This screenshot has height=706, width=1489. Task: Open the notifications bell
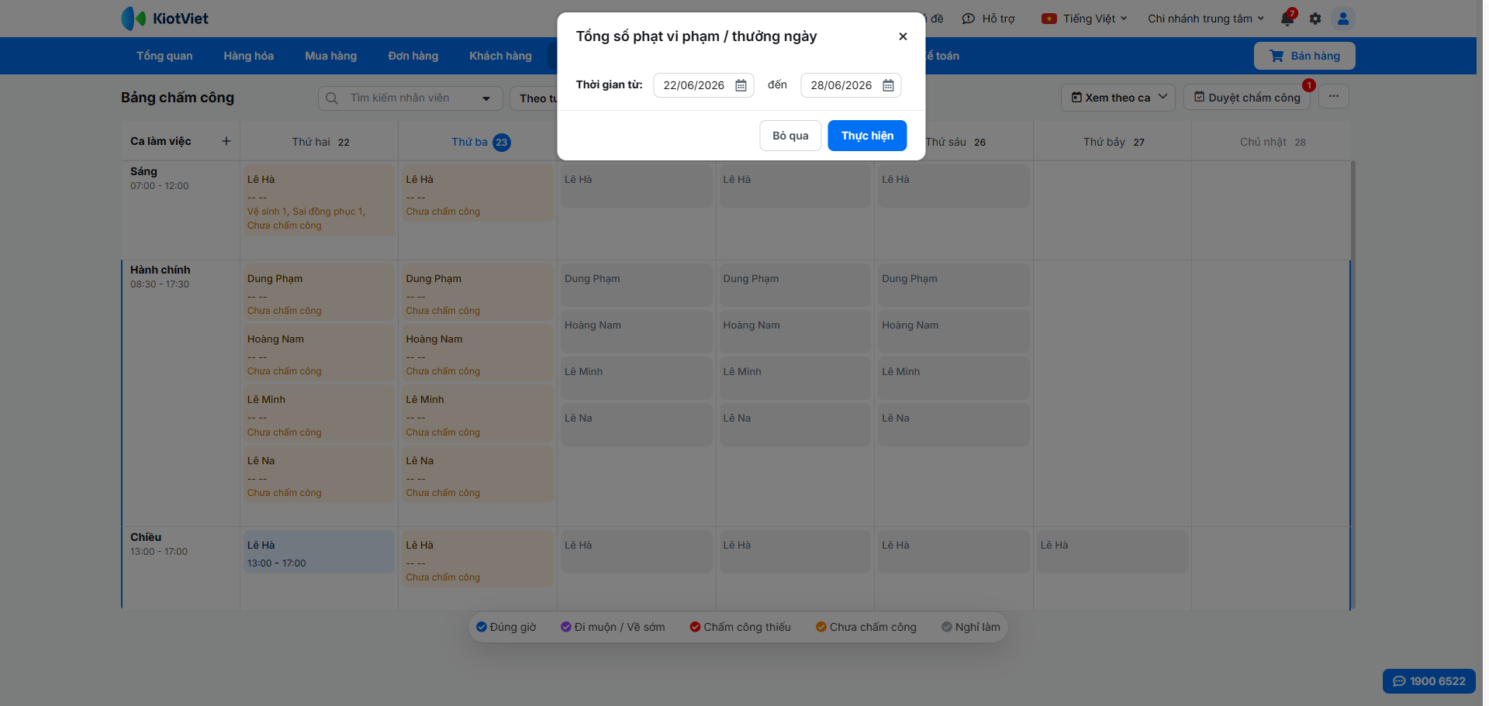pos(1287,19)
